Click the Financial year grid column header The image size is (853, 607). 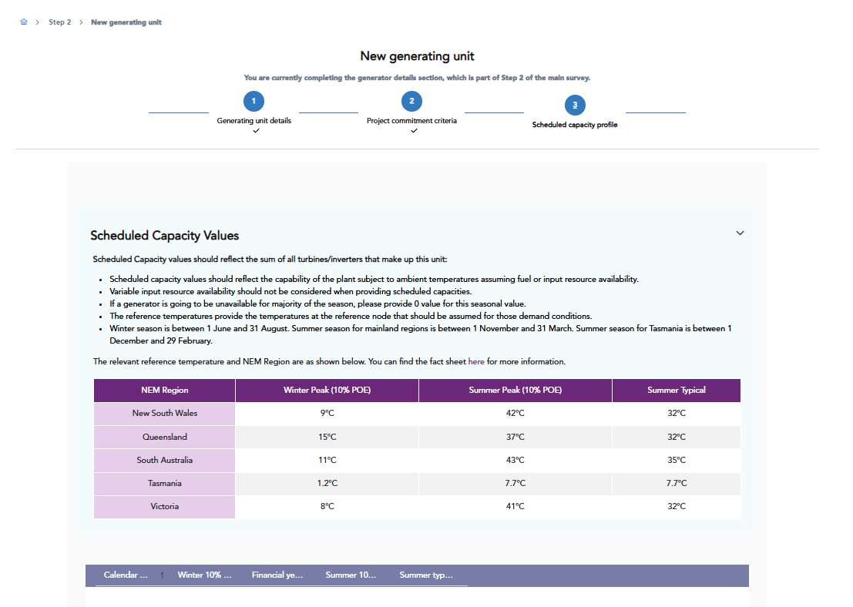pos(277,575)
